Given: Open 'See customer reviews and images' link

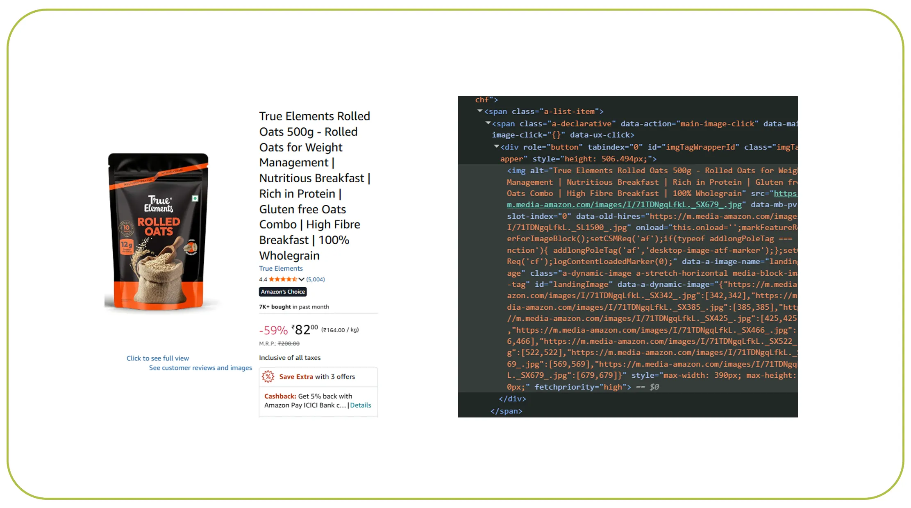Looking at the screenshot, I should coord(200,368).
